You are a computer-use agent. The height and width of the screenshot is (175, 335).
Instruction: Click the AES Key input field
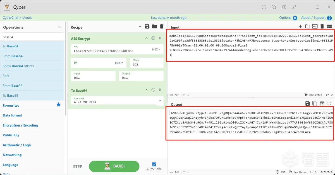[x=111, y=49]
